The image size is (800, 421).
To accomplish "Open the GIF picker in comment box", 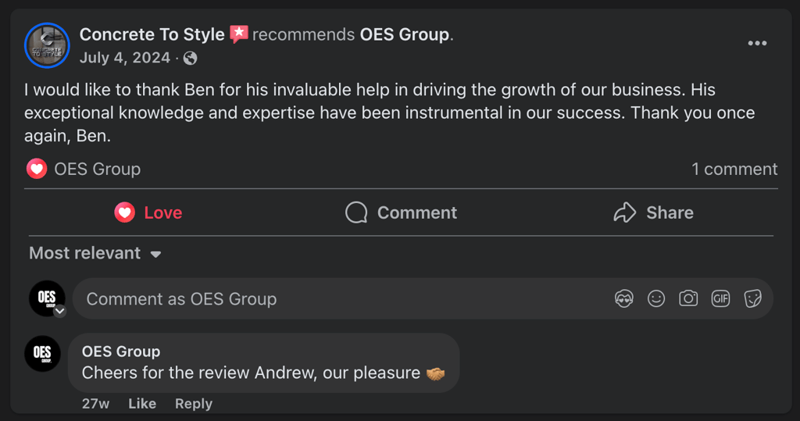I will 720,298.
